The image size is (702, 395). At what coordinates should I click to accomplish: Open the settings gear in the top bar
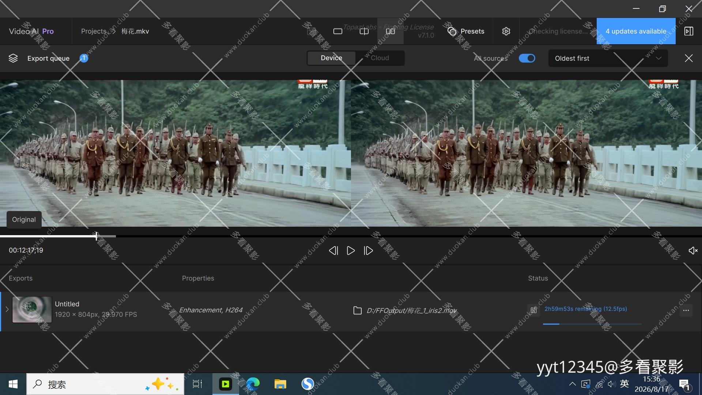point(506,31)
